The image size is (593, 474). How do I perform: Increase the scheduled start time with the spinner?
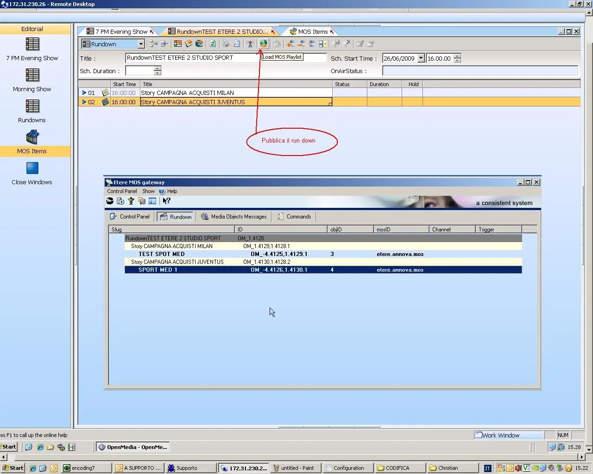coord(457,56)
